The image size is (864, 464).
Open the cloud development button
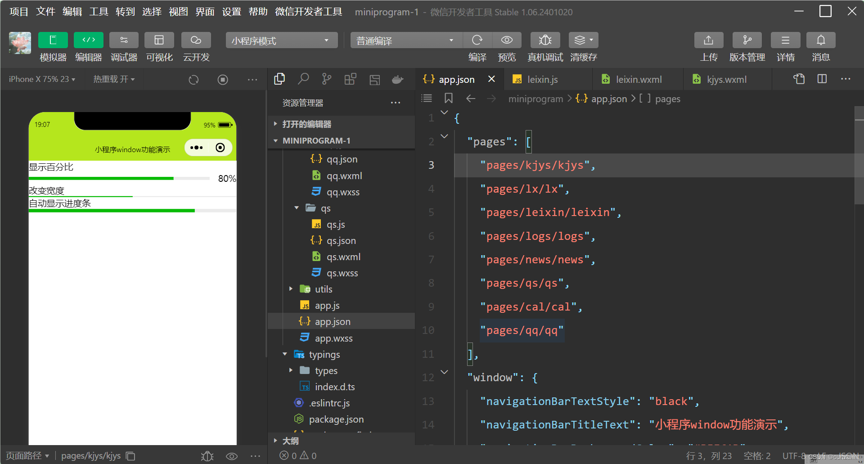coord(196,40)
